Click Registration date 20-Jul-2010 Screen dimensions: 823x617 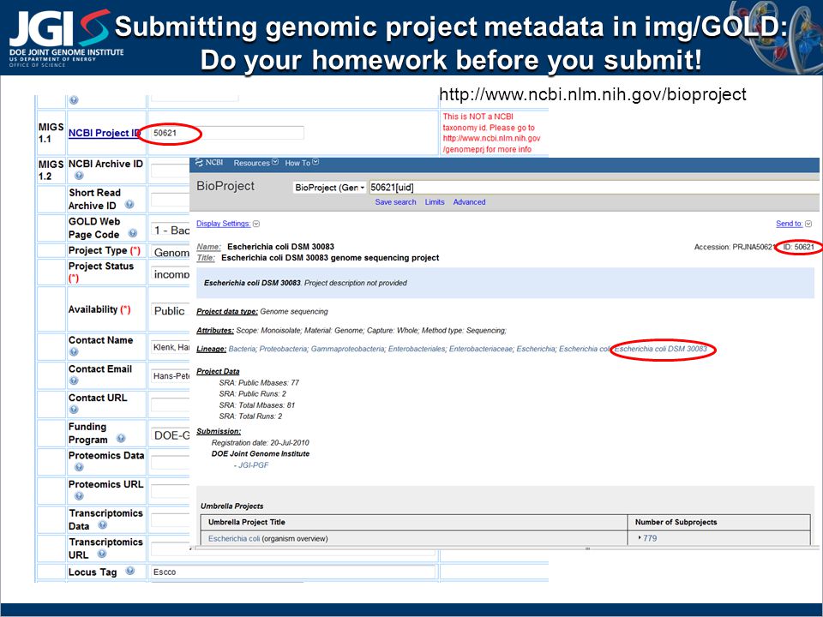coord(261,443)
